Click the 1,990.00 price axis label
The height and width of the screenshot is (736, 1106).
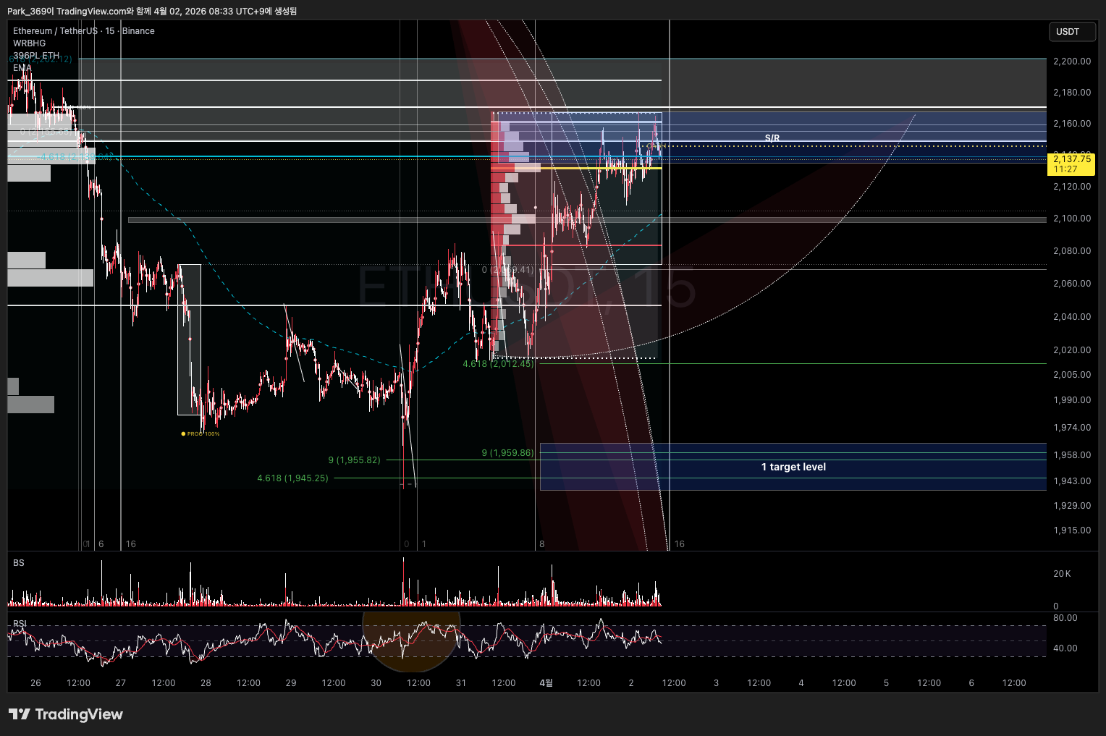click(1072, 400)
